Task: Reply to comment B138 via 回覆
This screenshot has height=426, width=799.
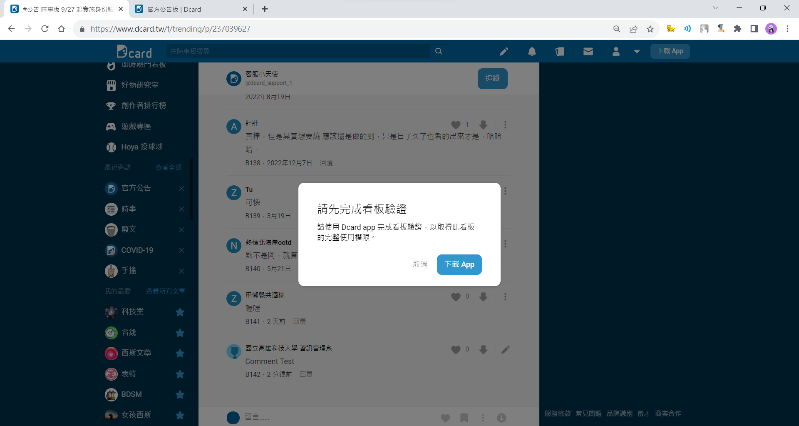Action: click(x=326, y=163)
